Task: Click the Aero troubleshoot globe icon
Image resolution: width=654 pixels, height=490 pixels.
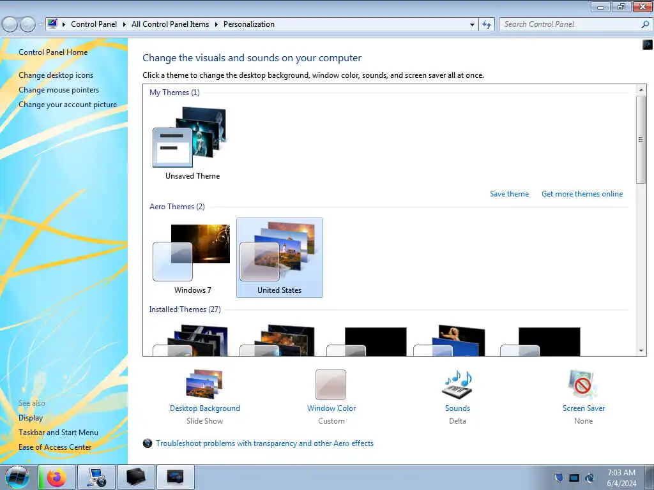Action: coord(148,443)
